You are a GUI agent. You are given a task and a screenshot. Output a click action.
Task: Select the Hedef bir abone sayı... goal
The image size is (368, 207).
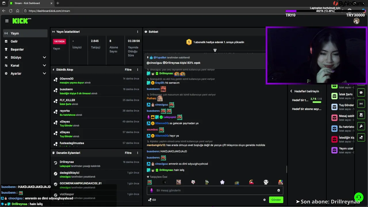(x=307, y=109)
